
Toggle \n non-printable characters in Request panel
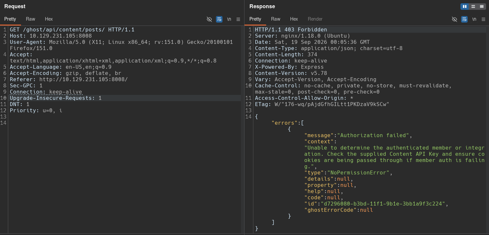click(229, 19)
